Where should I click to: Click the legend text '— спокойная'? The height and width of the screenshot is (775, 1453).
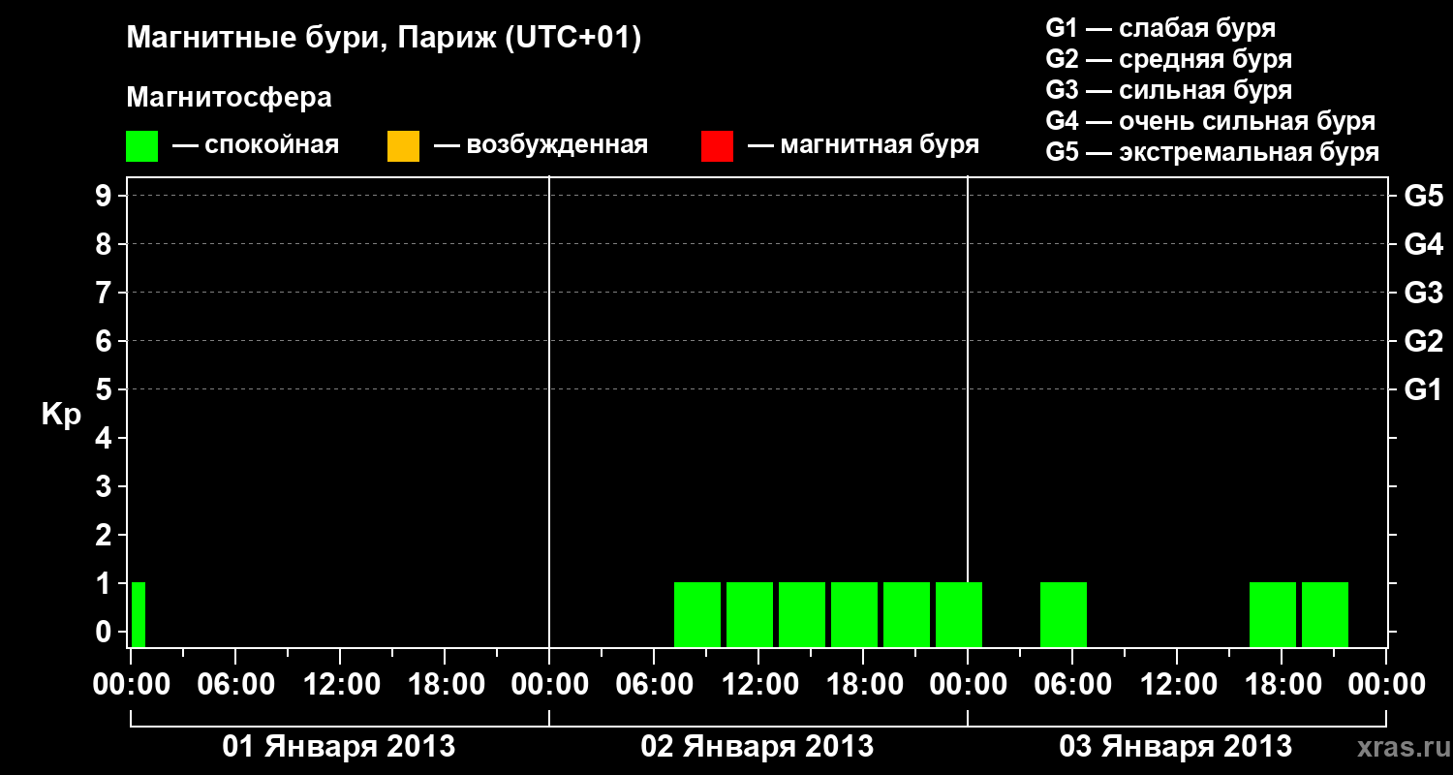[x=256, y=145]
